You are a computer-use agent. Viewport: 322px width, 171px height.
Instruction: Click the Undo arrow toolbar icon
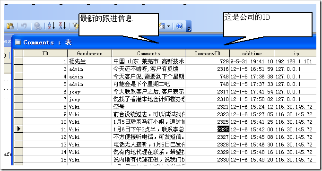(24, 26)
